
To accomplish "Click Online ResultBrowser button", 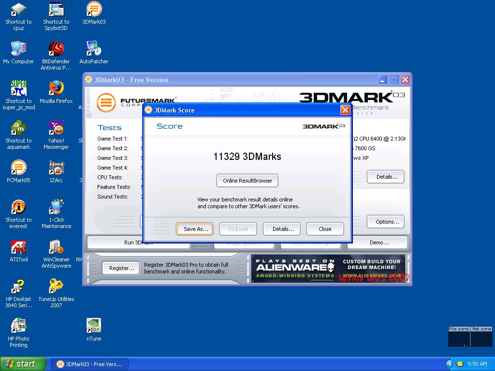I will 247,181.
